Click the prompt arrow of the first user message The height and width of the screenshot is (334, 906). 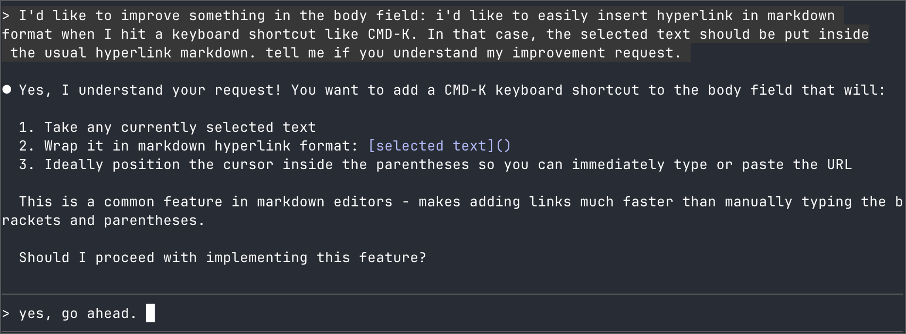(6, 16)
